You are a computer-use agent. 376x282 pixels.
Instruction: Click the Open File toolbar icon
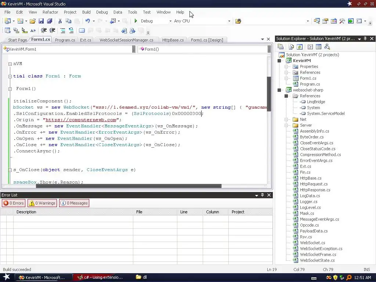click(32, 21)
